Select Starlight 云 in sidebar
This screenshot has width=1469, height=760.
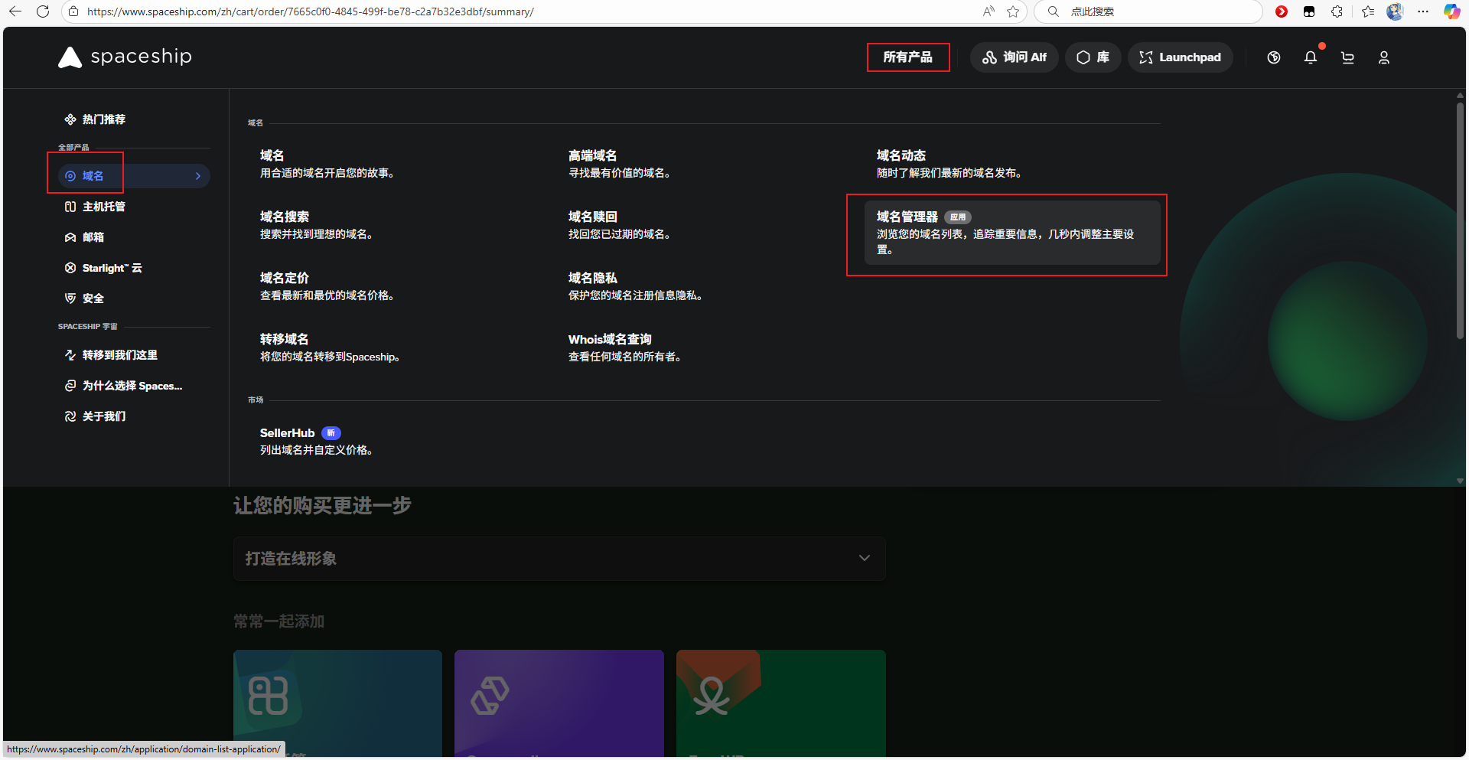(x=112, y=268)
